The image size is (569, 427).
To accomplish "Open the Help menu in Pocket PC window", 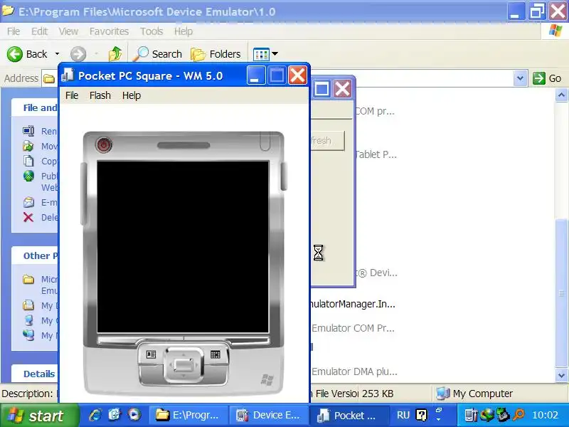I will click(132, 95).
